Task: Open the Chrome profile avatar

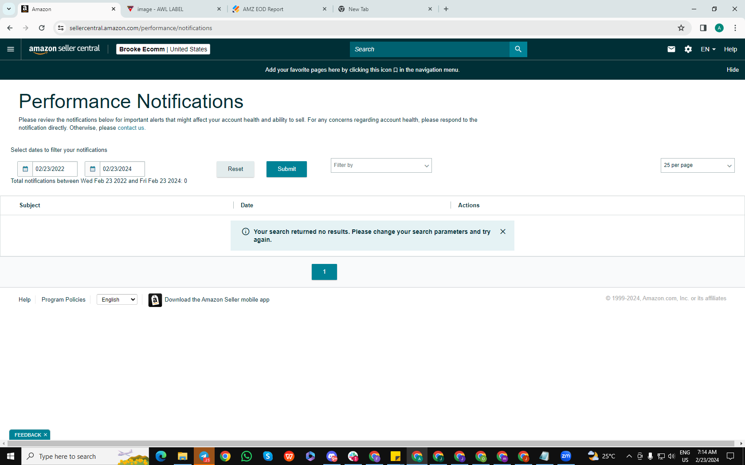Action: [719, 28]
